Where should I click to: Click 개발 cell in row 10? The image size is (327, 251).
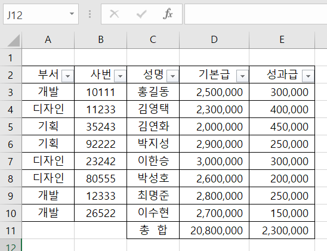click(x=48, y=213)
